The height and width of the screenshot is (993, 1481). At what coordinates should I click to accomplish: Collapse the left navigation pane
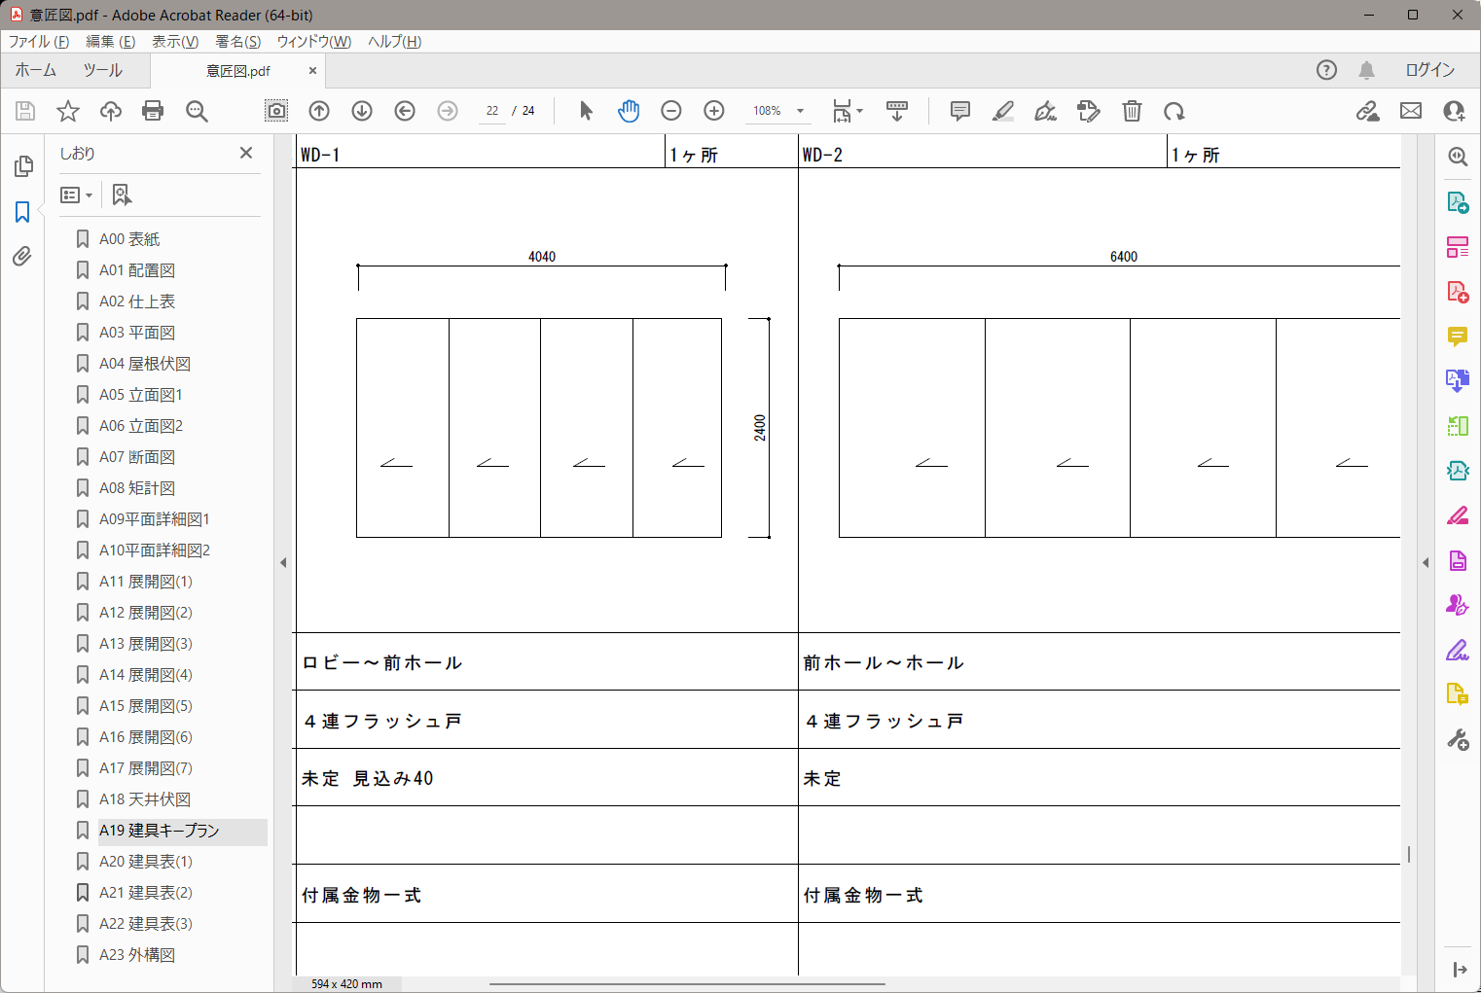283,562
